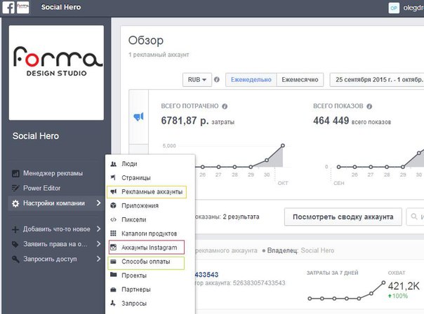424x314 pixels.
Task: Click the Facebook logo icon
Action: pyautogui.click(x=8, y=7)
